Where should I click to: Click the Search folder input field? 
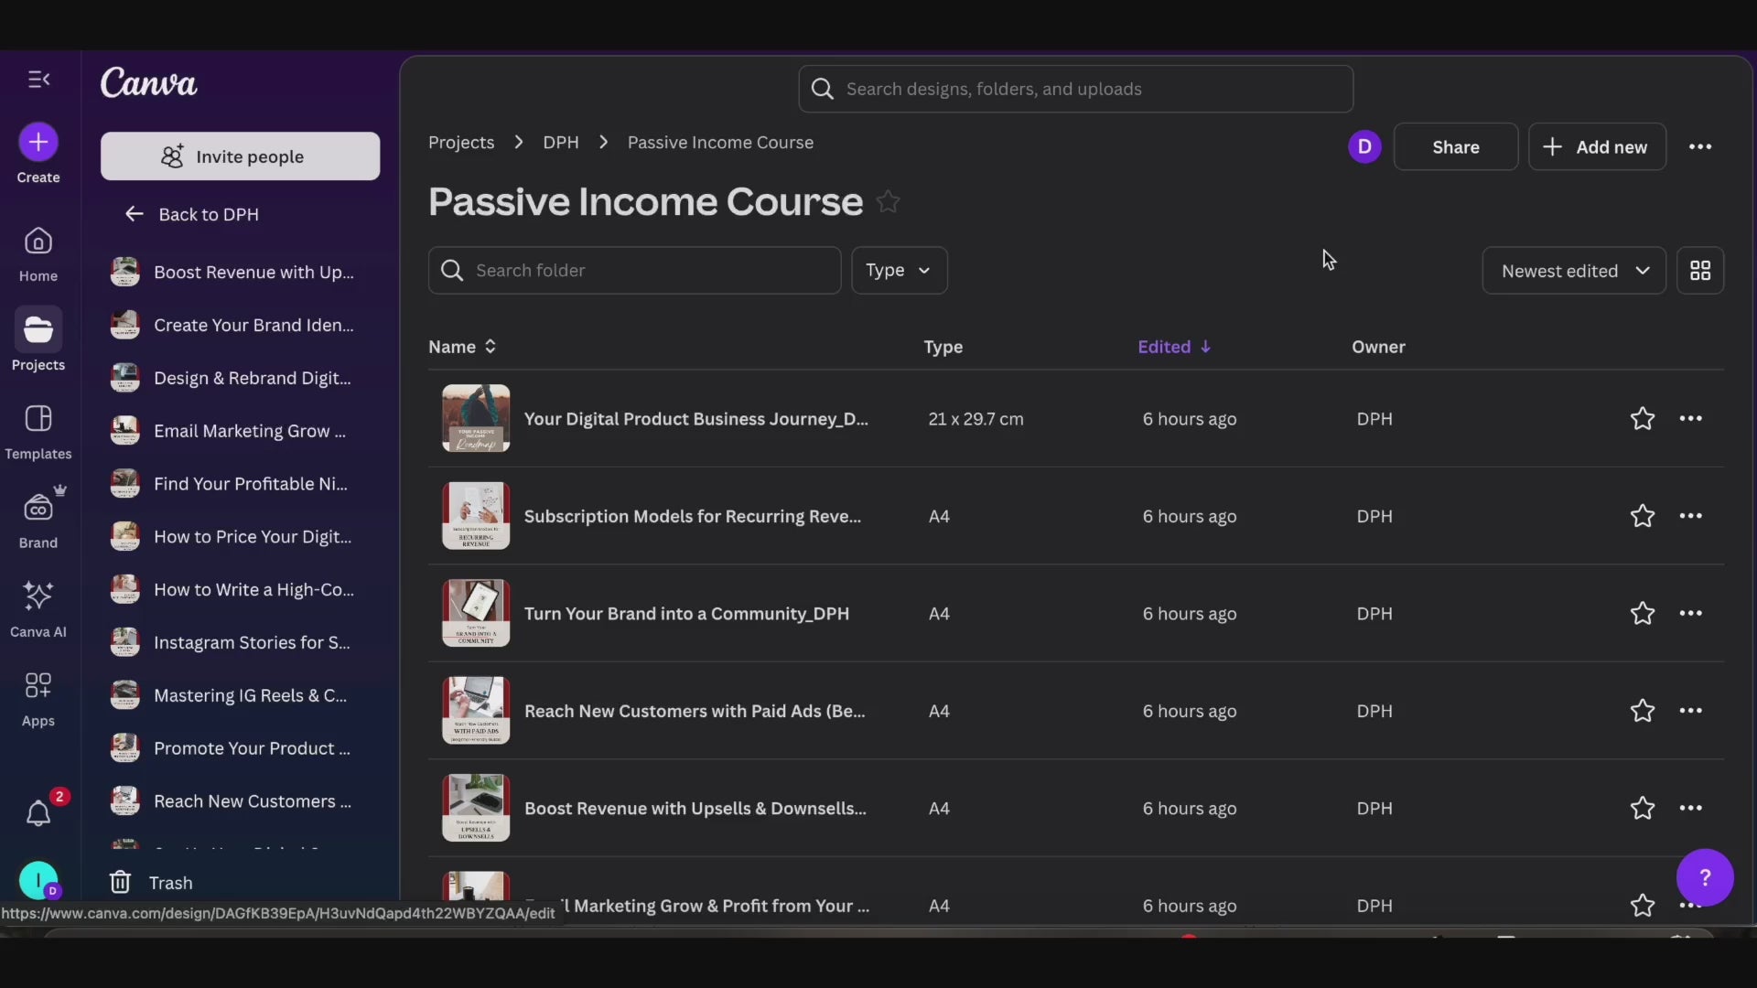634,271
